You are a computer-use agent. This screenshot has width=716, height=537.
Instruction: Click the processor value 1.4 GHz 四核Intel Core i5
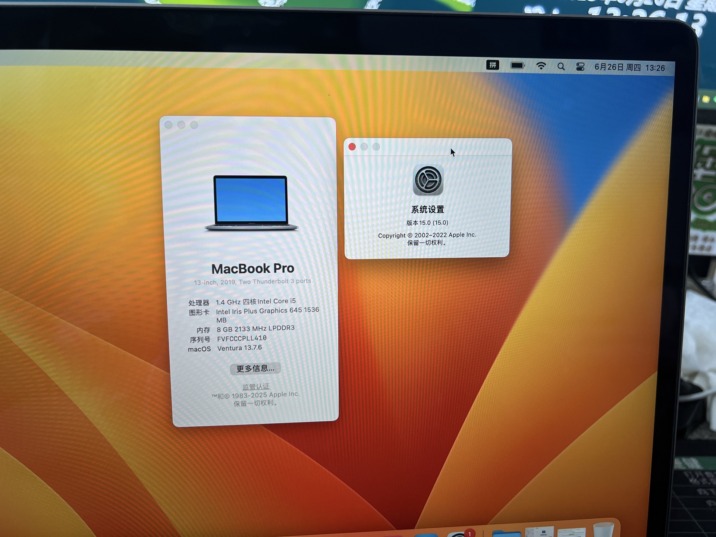tap(256, 301)
